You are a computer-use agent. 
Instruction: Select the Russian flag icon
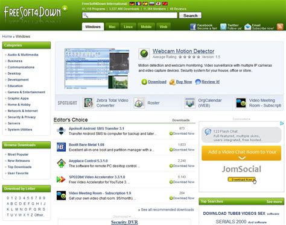pos(151,4)
